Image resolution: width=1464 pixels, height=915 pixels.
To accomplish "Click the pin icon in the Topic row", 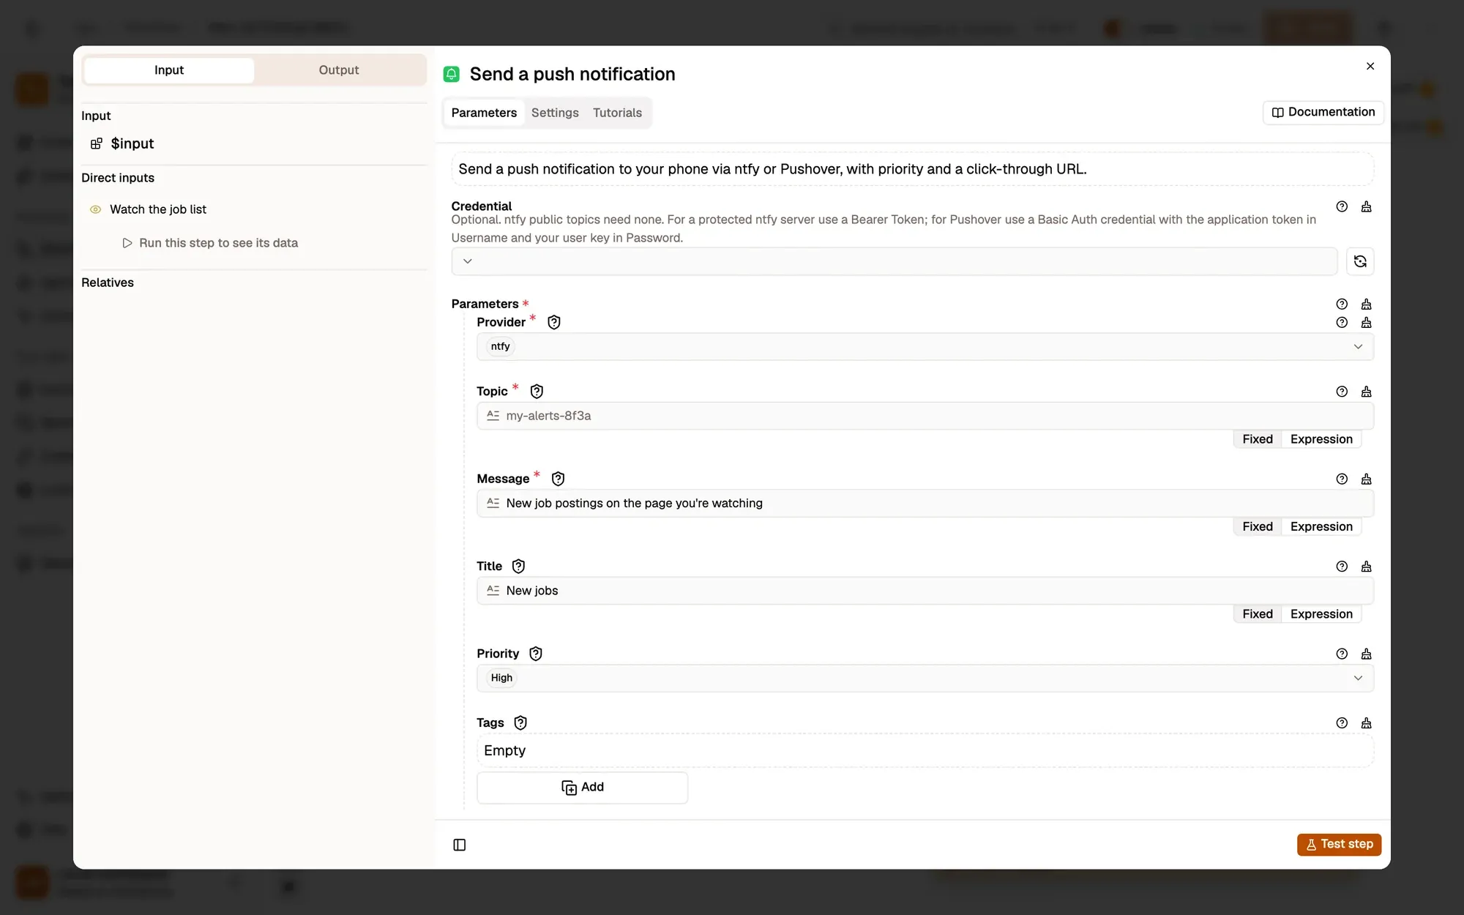I will pyautogui.click(x=1366, y=392).
